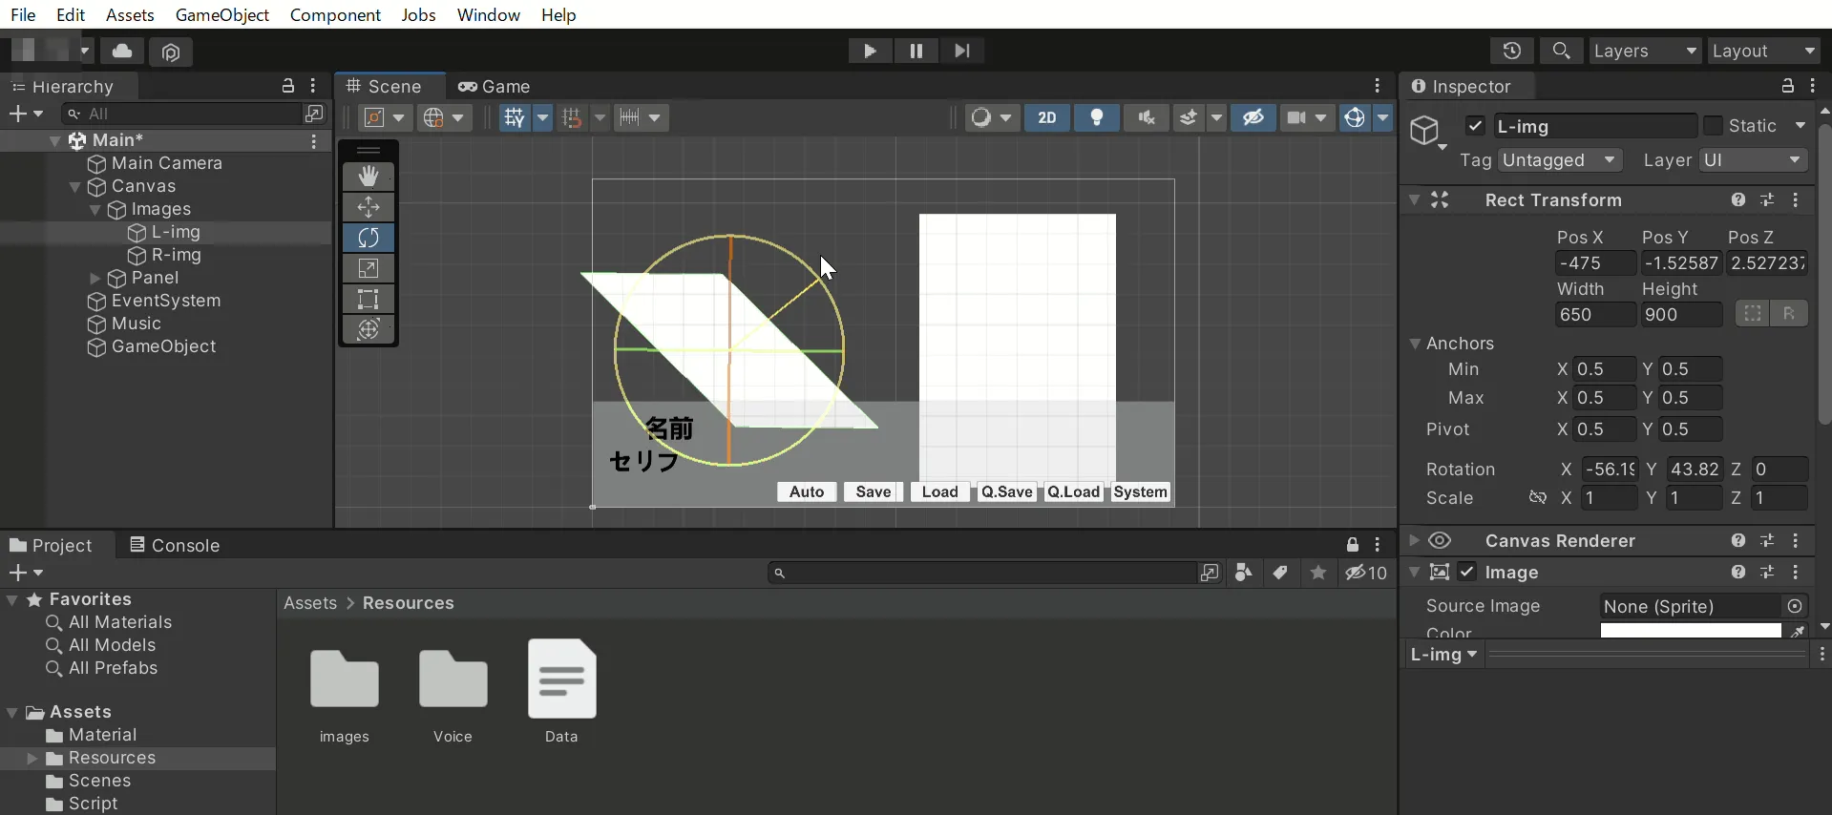
Task: Open the Layer dropdown UI
Action: (1753, 160)
